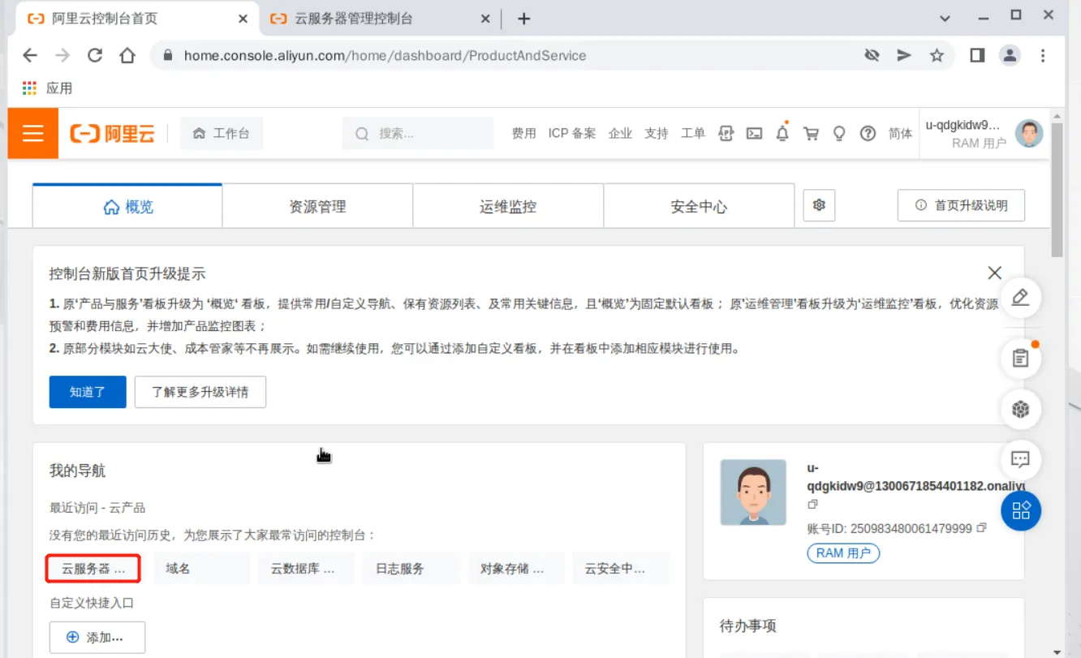This screenshot has width=1081, height=658.
Task: Close the upgrade notice panel
Action: [994, 273]
